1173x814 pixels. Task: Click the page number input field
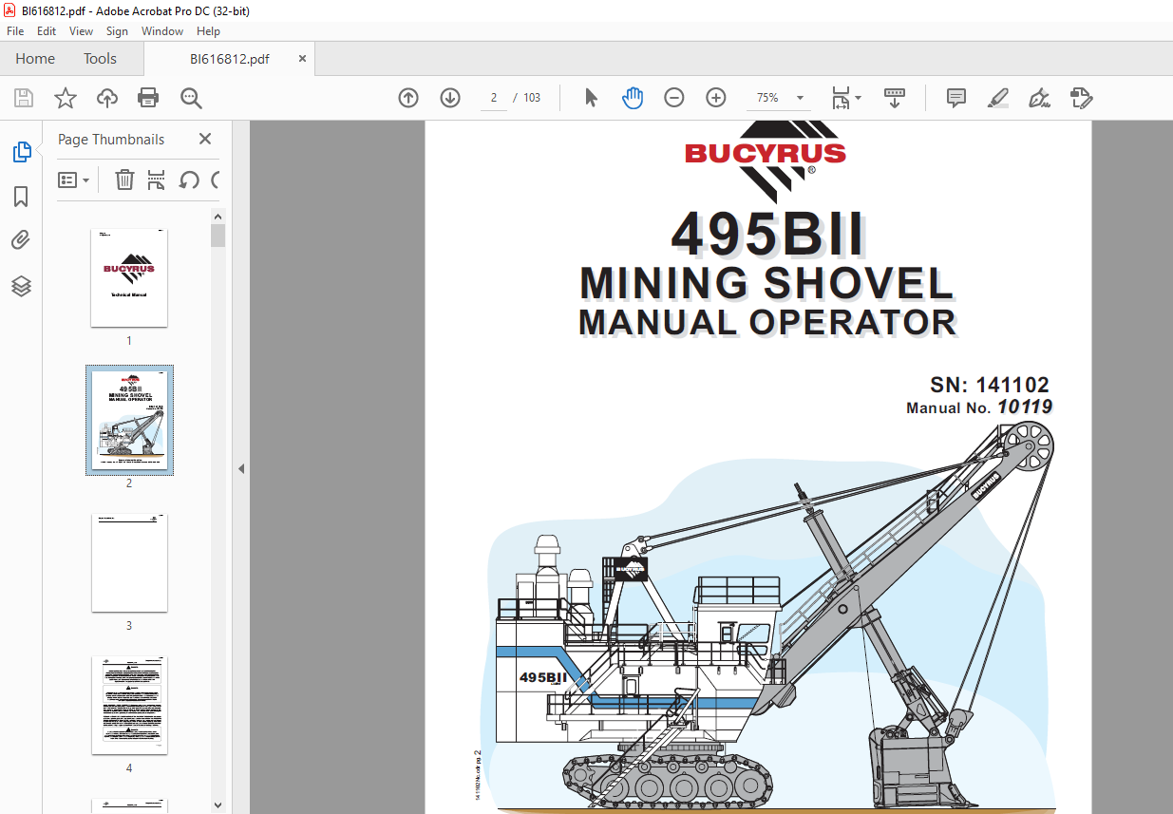pyautogui.click(x=494, y=98)
